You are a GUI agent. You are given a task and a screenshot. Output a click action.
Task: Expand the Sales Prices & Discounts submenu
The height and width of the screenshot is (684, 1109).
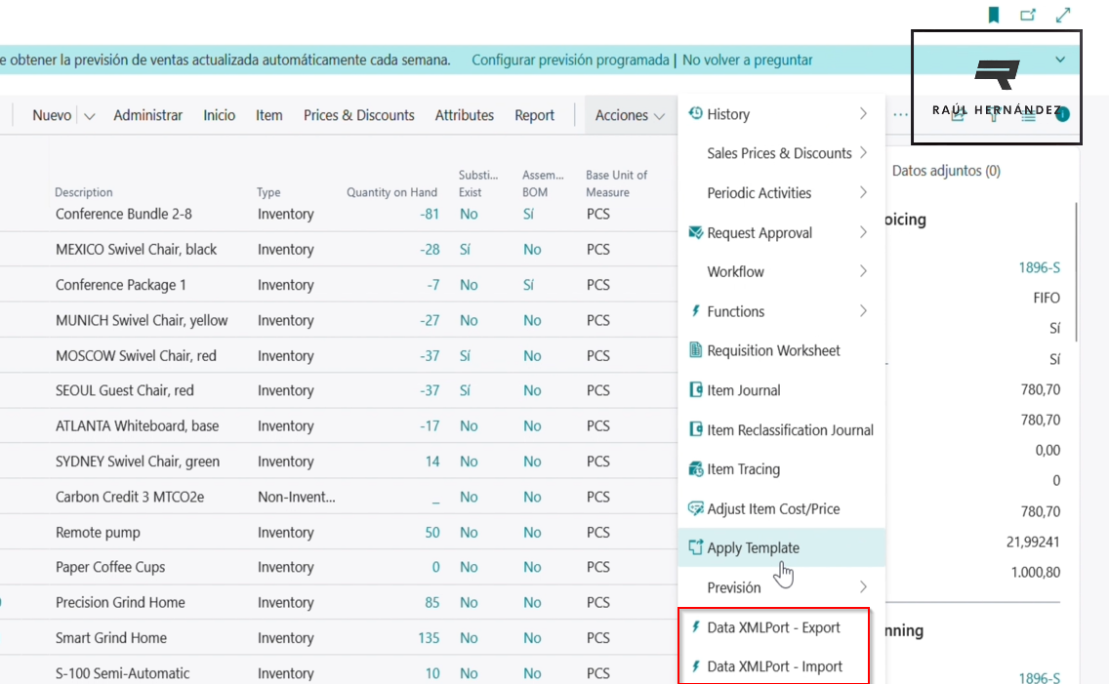863,153
